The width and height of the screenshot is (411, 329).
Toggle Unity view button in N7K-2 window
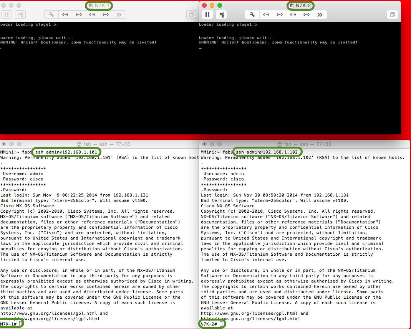[x=393, y=15]
